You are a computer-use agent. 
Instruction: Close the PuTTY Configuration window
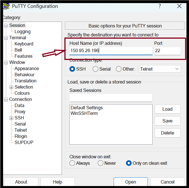click(179, 6)
